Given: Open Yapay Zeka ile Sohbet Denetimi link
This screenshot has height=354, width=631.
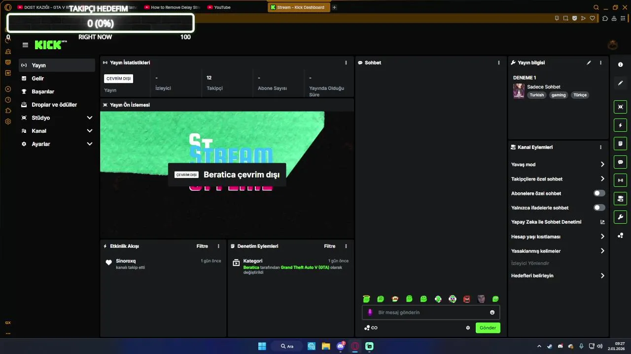Looking at the screenshot, I should pos(558,222).
